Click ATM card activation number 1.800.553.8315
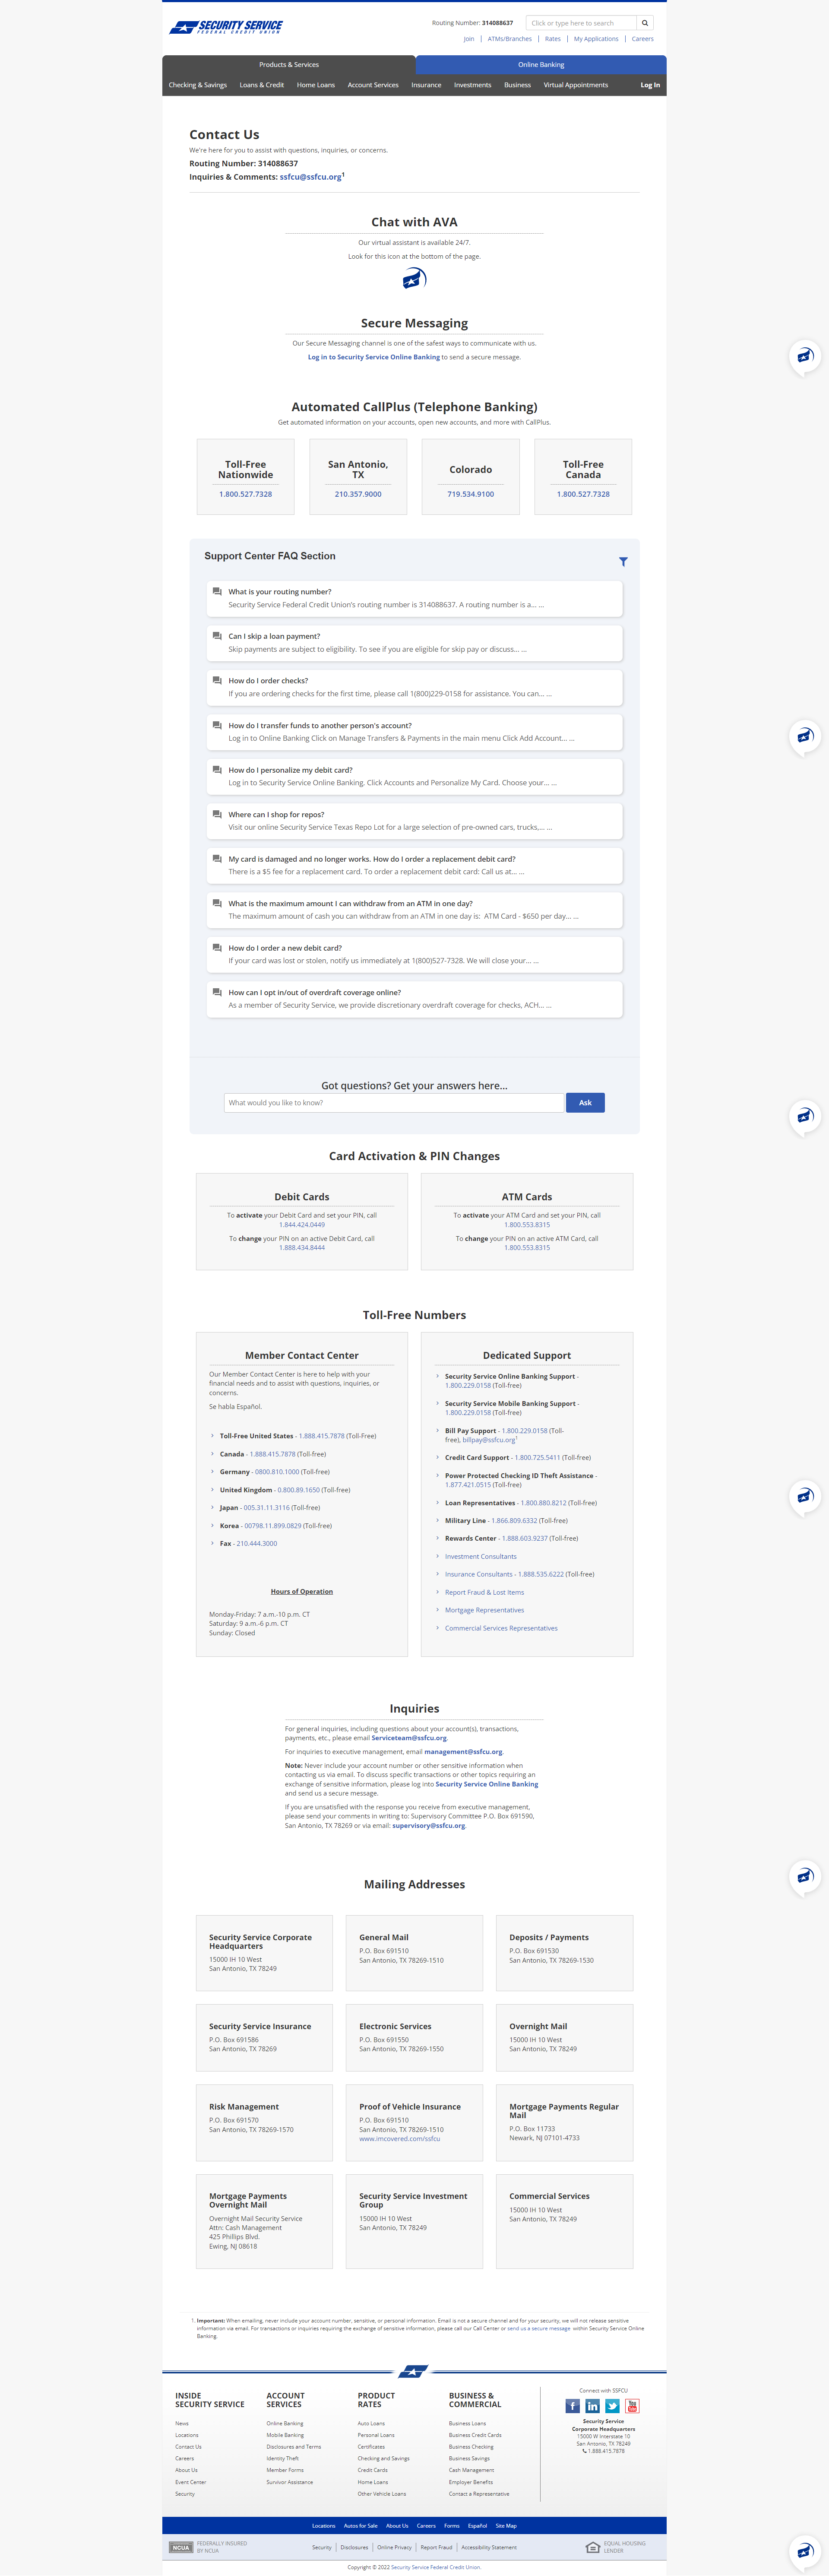 click(x=527, y=1225)
